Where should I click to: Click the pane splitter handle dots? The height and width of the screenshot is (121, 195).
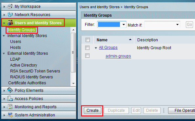pos(77,61)
